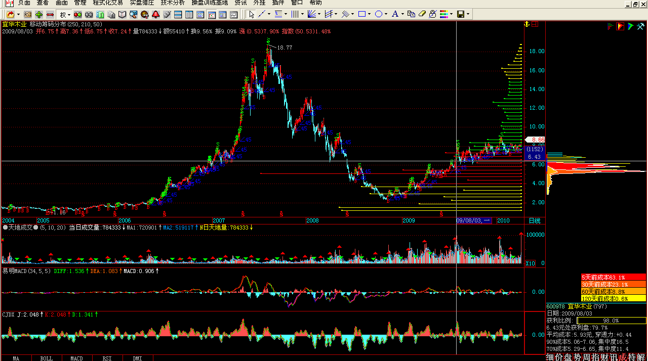Toggle the 120天前成本 yellow cost legend
The width and height of the screenshot is (648, 361).
pos(614,298)
